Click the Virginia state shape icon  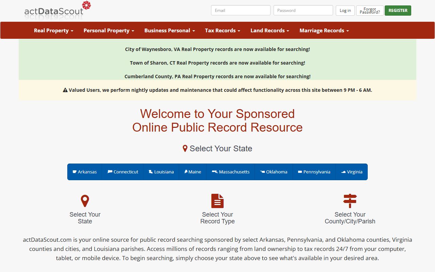point(343,172)
